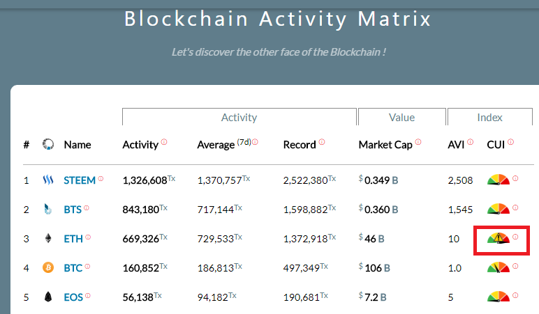Click the STEEM logo icon
Viewport: 539px width, 314px height.
tap(48, 180)
